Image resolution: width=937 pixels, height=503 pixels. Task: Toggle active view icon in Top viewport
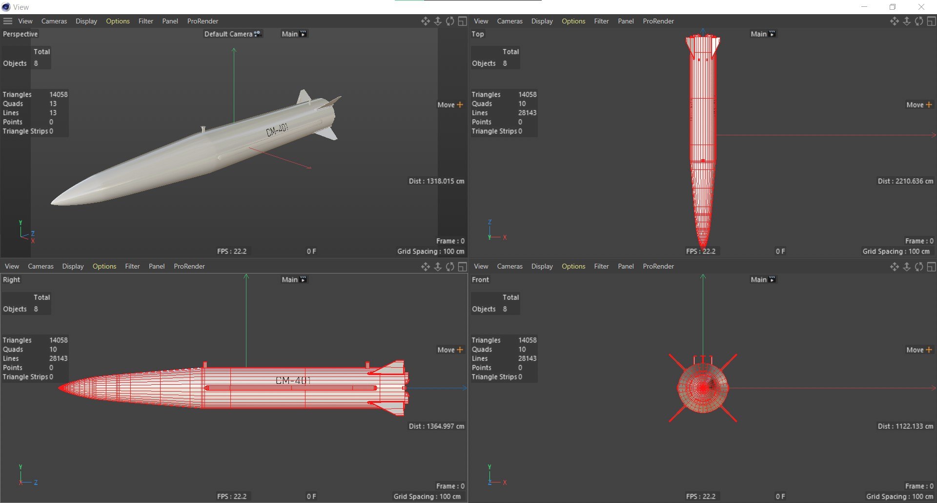(932, 21)
